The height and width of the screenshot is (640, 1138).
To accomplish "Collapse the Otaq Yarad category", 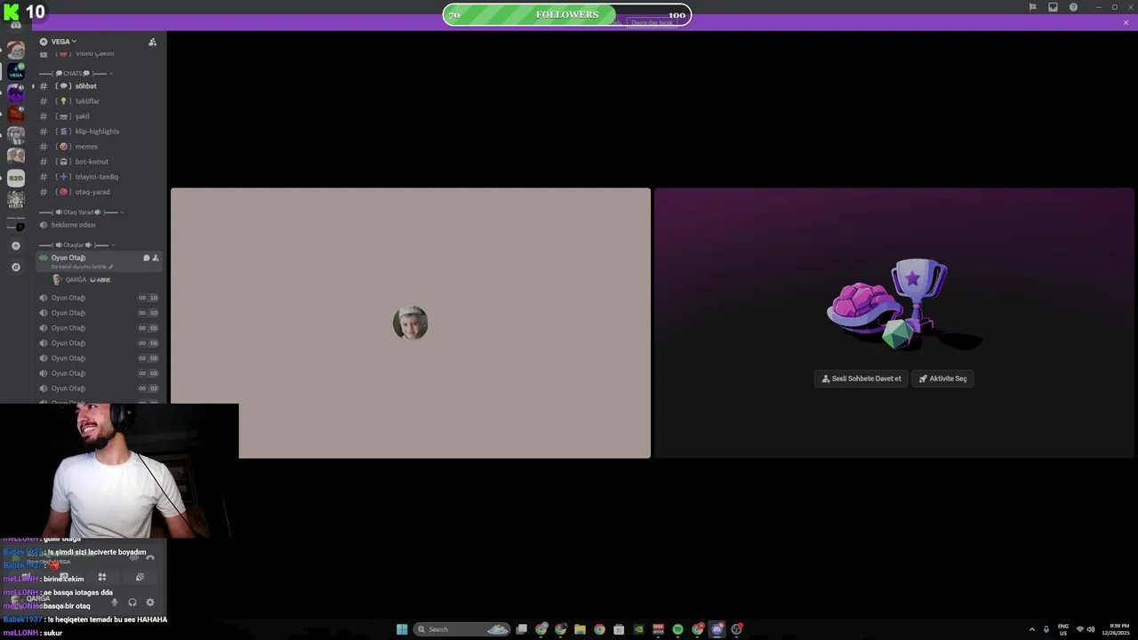I will point(80,212).
